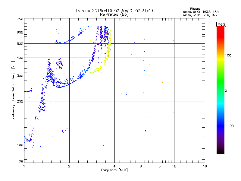The image size is (241, 181).
Task: Click the x-axis tick label '4'
Action: point(114,166)
